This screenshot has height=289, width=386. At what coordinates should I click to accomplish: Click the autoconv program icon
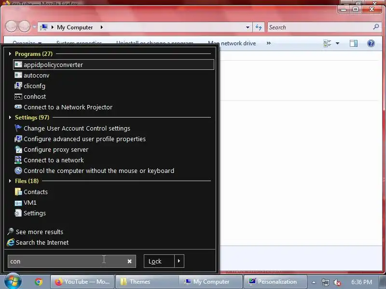(x=18, y=75)
